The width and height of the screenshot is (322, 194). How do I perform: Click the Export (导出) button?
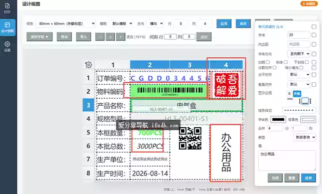click(64, 37)
